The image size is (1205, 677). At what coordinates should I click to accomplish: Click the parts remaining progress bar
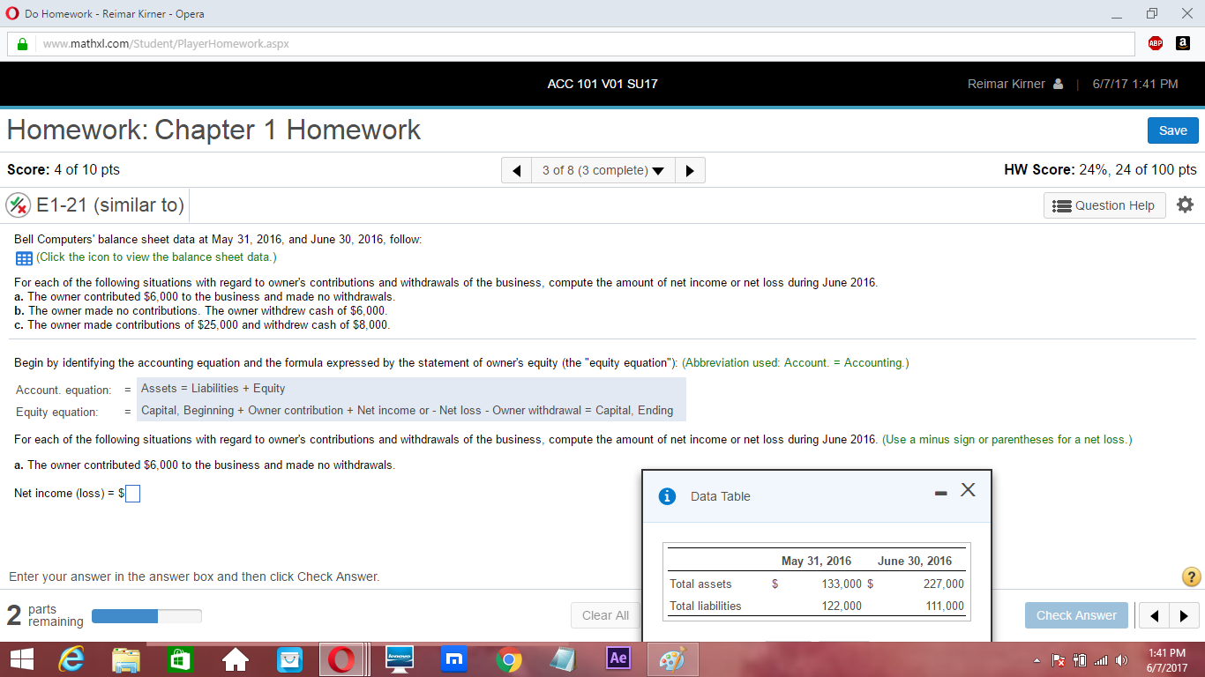click(x=146, y=615)
